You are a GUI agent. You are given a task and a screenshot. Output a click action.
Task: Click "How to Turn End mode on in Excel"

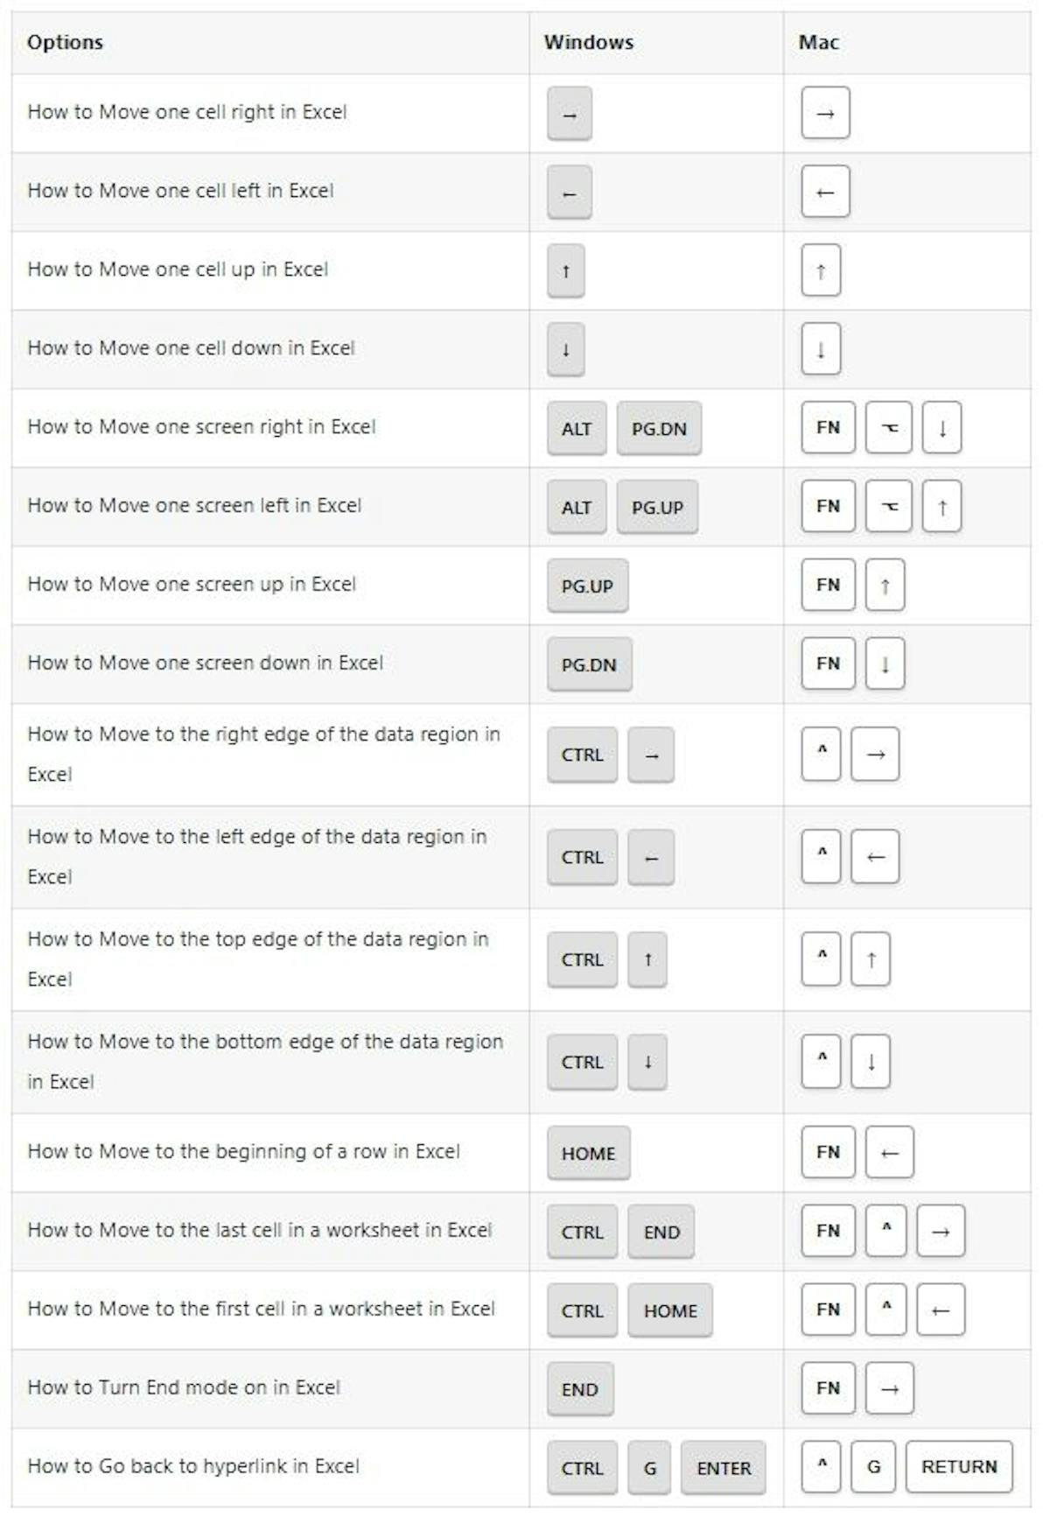coord(184,1387)
